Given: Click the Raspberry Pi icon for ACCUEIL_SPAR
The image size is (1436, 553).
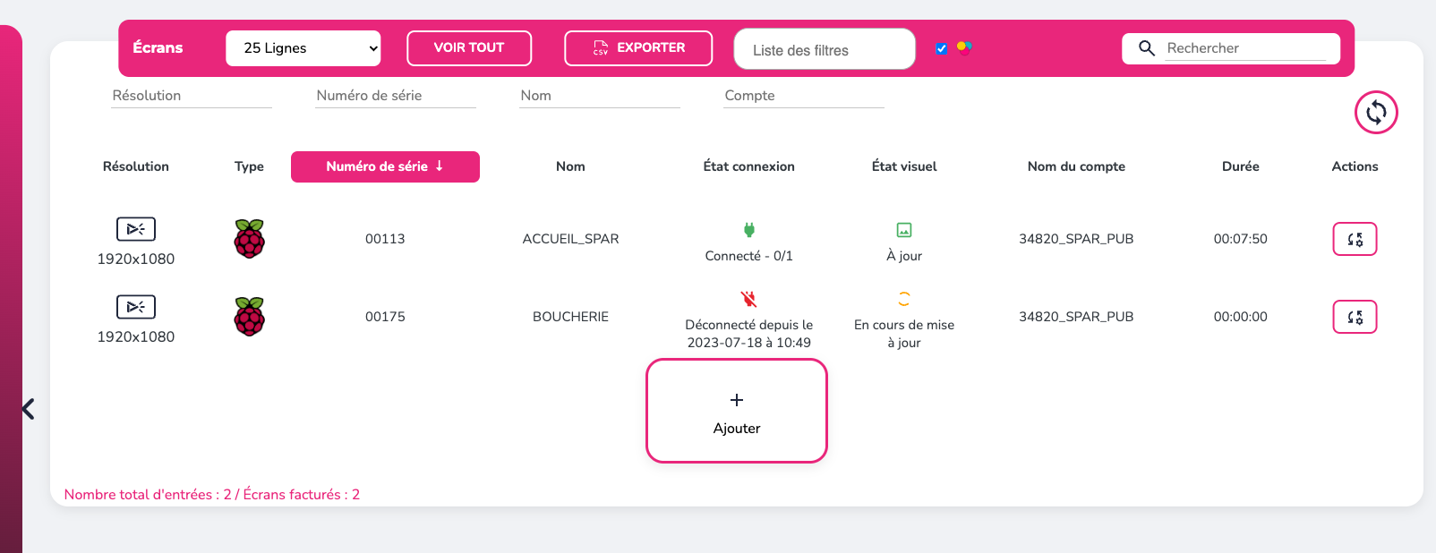Looking at the screenshot, I should (249, 239).
